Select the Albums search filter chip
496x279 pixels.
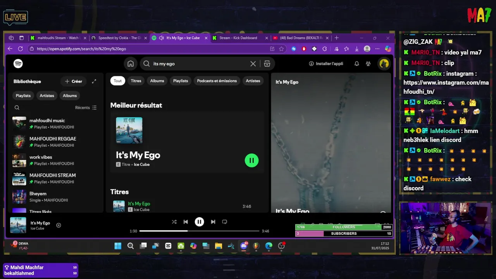[x=157, y=81]
